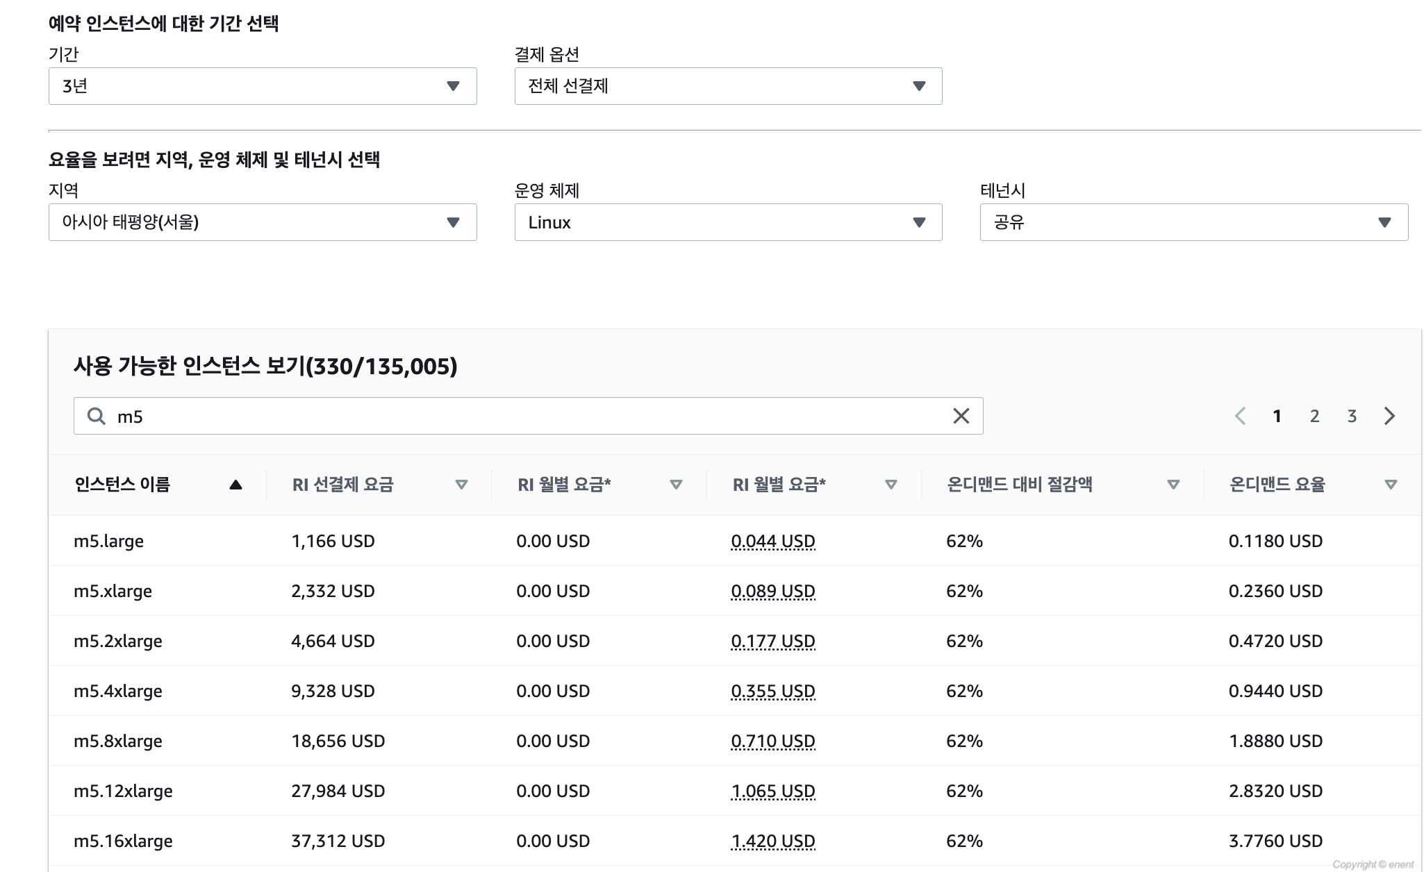Select the m5.4xlarge row name
The image size is (1424, 872).
tap(118, 691)
